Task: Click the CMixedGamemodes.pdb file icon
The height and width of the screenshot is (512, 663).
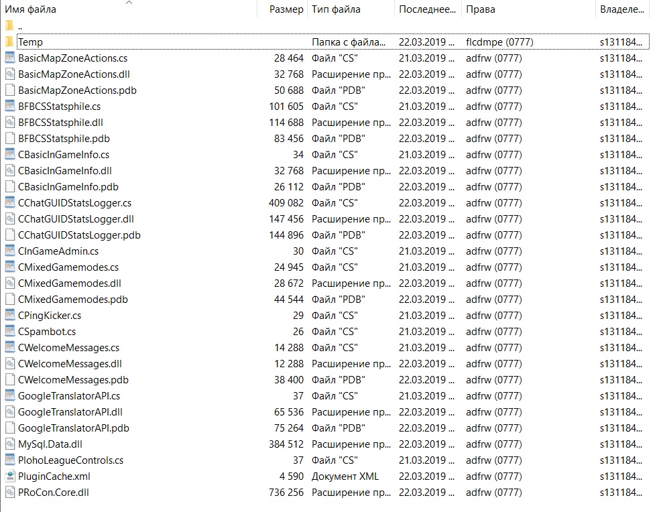Action: (10, 300)
